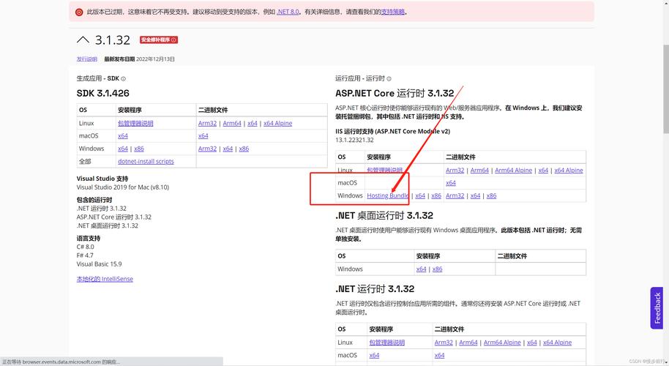Download the ASP.NET Core Hosting Bundle

388,195
